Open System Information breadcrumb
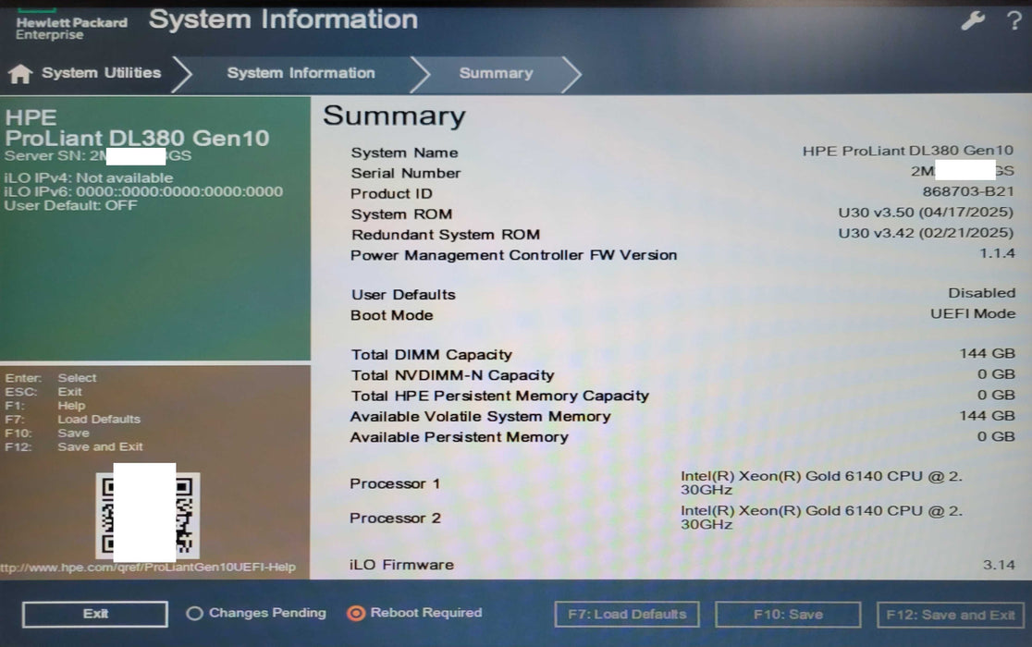Viewport: 1032px width, 647px height. (x=301, y=73)
